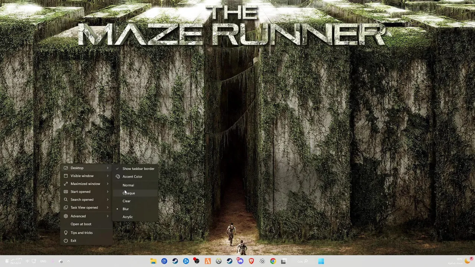This screenshot has height=267, width=475.
Task: Toggle Open at boot option
Action: 87,224
